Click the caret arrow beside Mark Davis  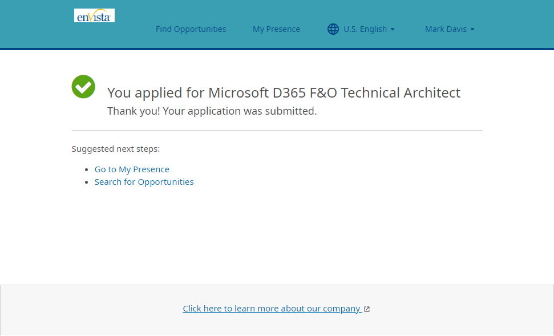point(472,30)
